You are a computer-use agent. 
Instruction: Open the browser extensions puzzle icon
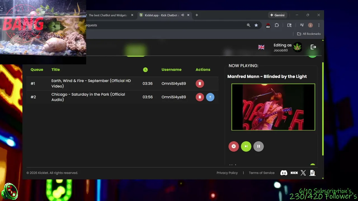tap(277, 25)
